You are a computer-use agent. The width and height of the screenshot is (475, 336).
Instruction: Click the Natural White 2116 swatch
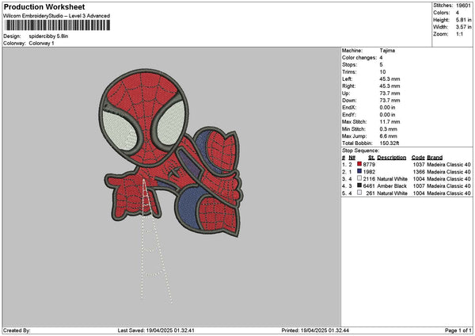(x=359, y=178)
